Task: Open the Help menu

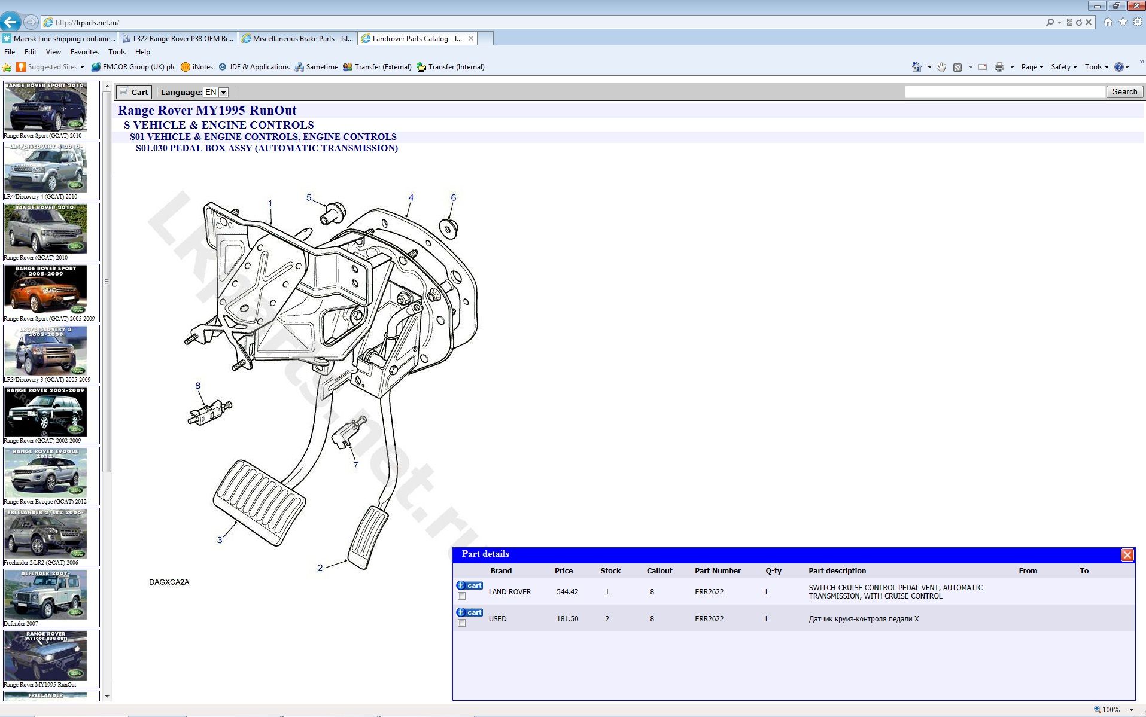Action: click(x=142, y=52)
